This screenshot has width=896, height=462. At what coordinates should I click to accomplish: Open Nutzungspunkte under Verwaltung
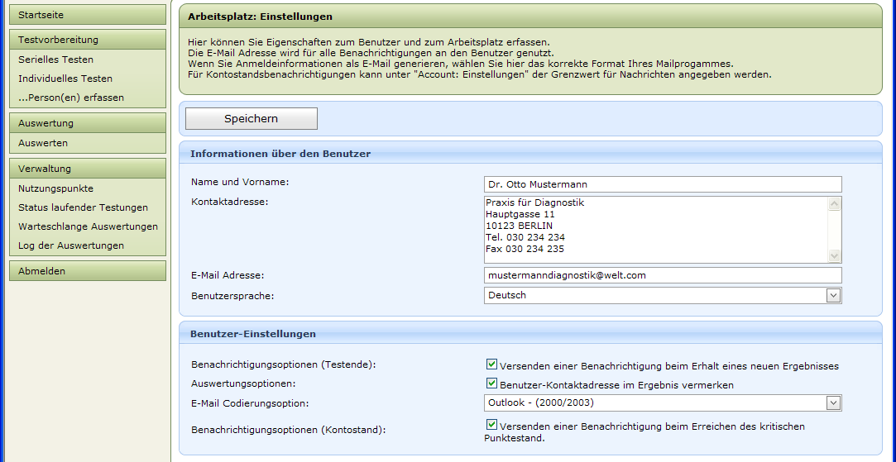(55, 188)
